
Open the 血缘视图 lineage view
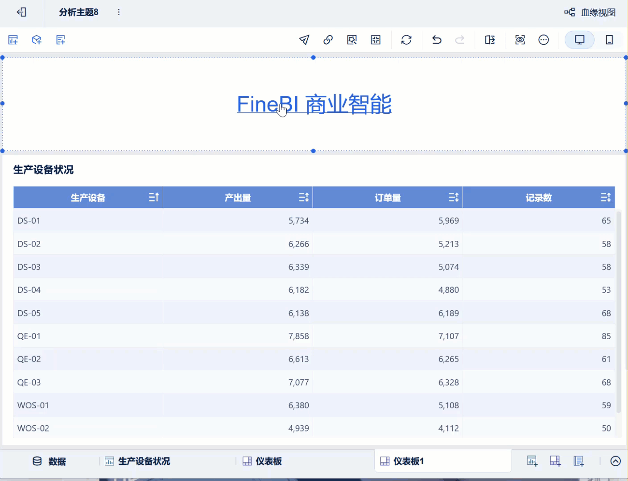590,12
